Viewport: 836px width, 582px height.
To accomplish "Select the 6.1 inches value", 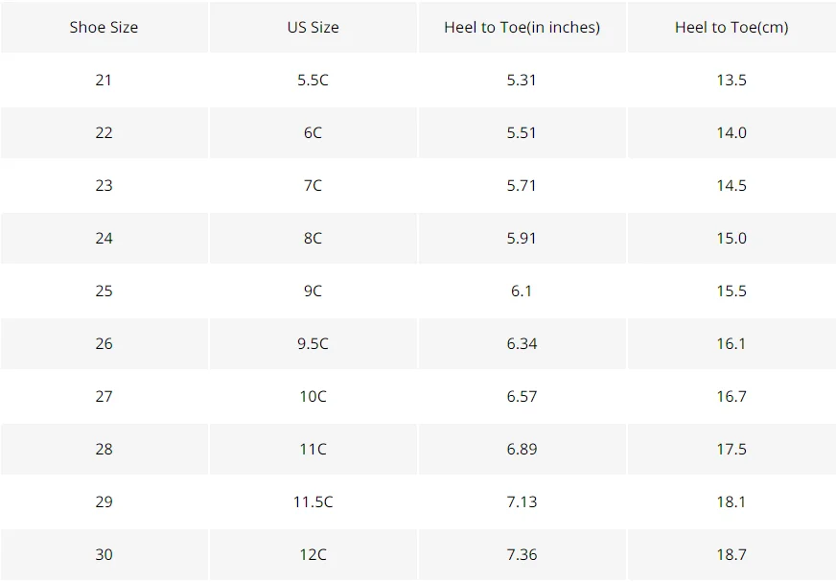I will tap(522, 291).
